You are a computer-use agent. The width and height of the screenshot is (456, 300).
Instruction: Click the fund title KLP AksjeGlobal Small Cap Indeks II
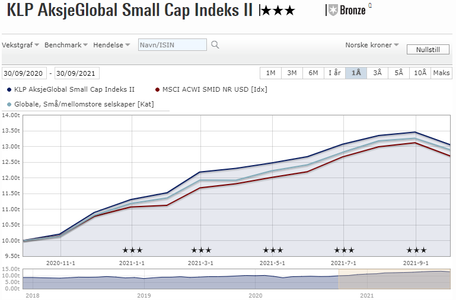coord(130,10)
